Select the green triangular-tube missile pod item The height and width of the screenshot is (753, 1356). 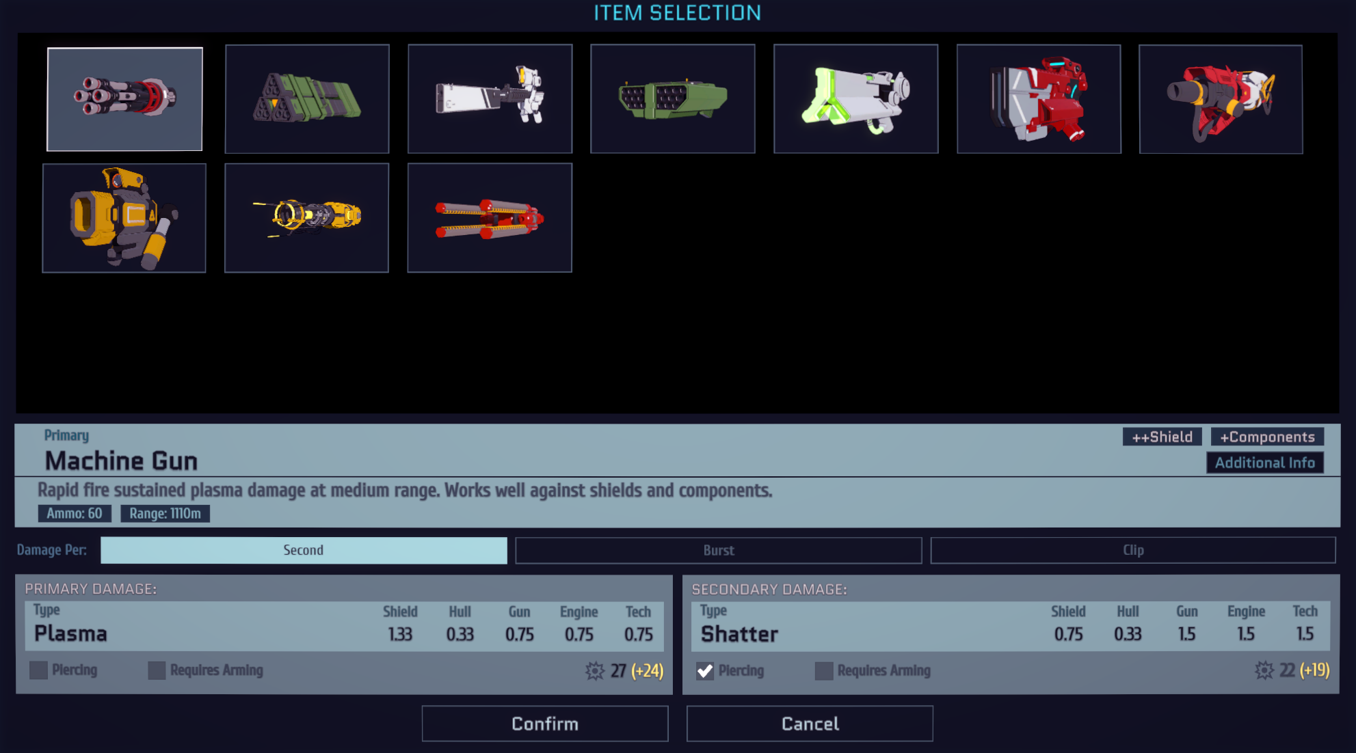(307, 99)
